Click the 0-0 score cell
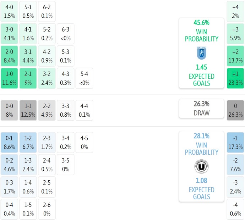 pos(9,110)
